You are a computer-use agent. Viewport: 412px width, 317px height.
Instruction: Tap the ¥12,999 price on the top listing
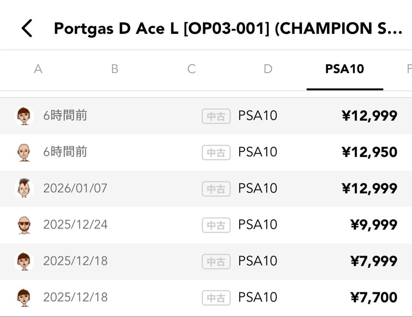(x=369, y=115)
